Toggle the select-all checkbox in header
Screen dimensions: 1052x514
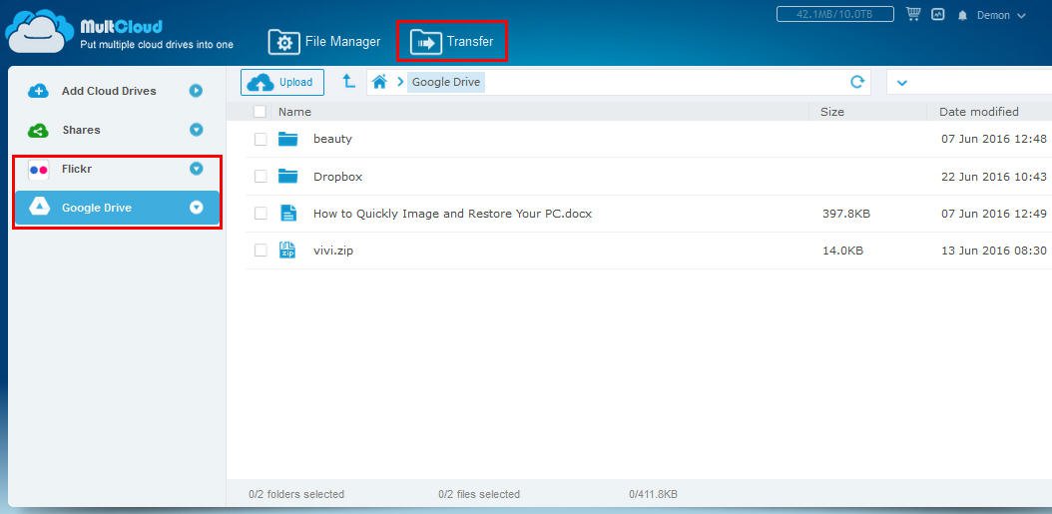coord(261,112)
